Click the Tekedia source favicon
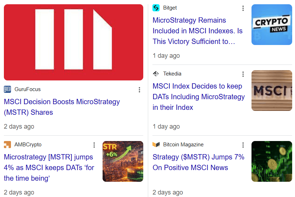This screenshot has width=295, height=197. coord(156,74)
